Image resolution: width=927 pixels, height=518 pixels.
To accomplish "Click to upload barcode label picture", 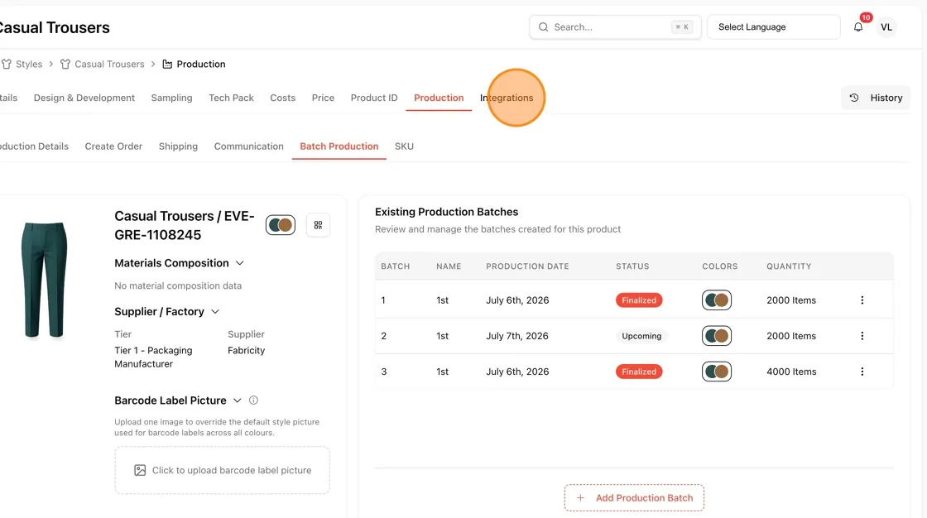I will tap(223, 470).
